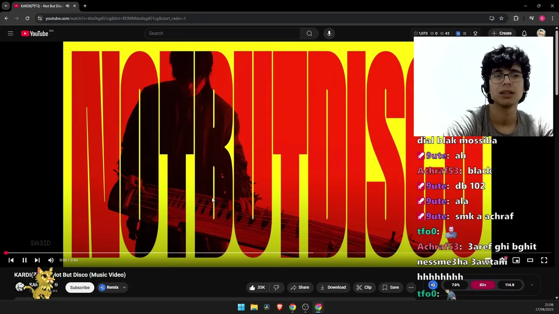Expand the Remix dropdown arrow
The width and height of the screenshot is (559, 314).
click(124, 287)
